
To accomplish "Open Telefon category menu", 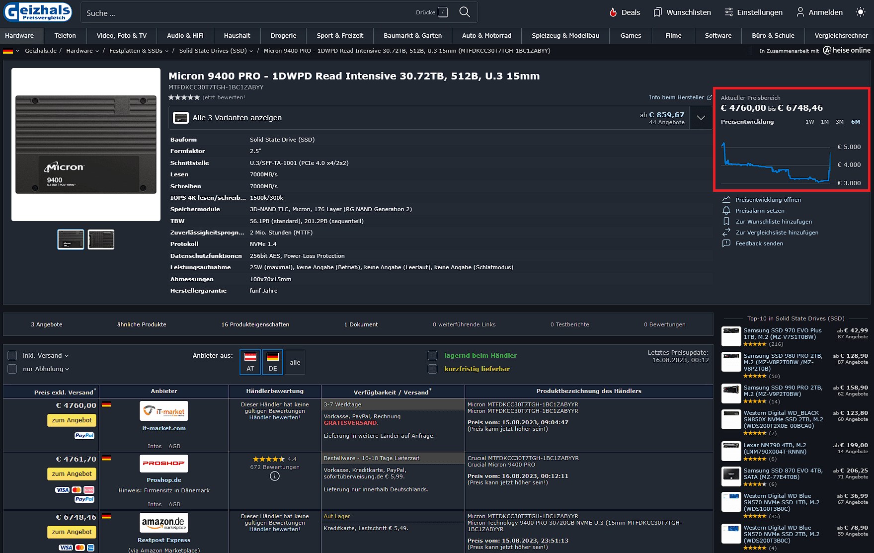I will [65, 35].
